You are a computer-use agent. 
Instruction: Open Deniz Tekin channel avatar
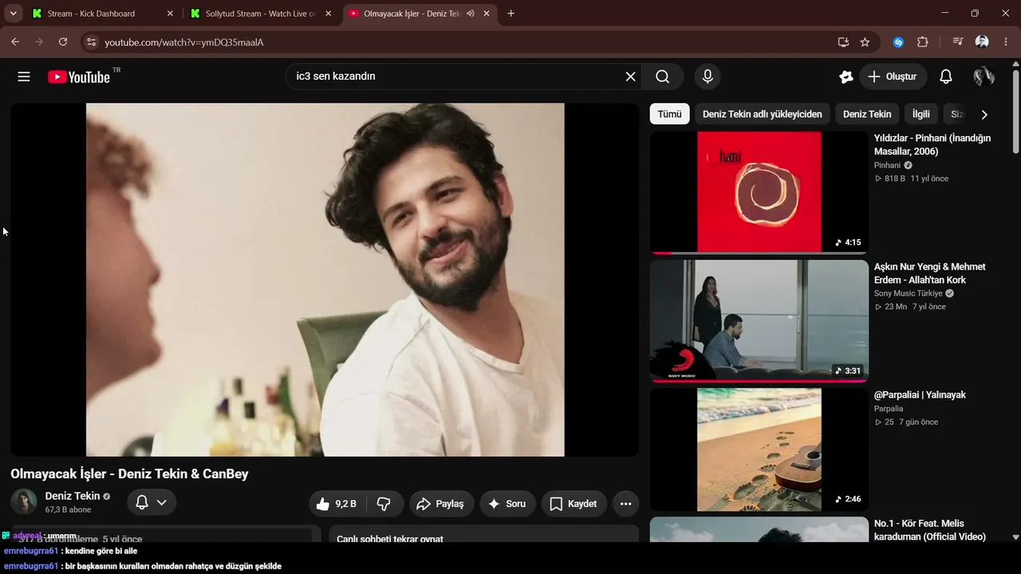coord(24,502)
